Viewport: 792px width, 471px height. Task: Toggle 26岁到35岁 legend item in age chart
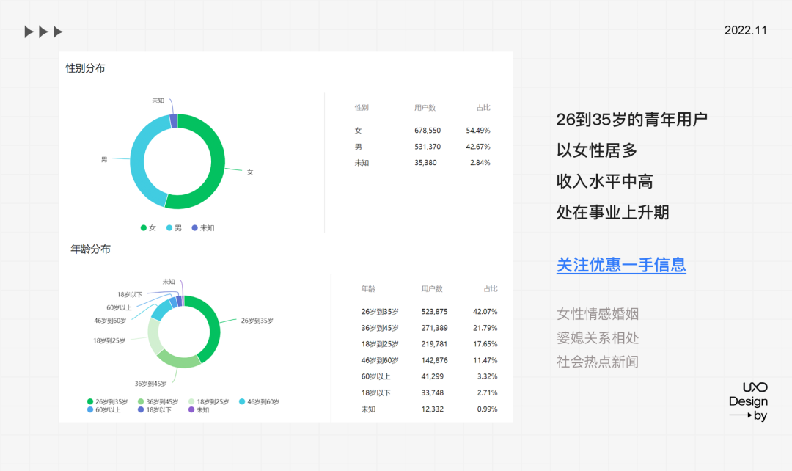coord(107,401)
